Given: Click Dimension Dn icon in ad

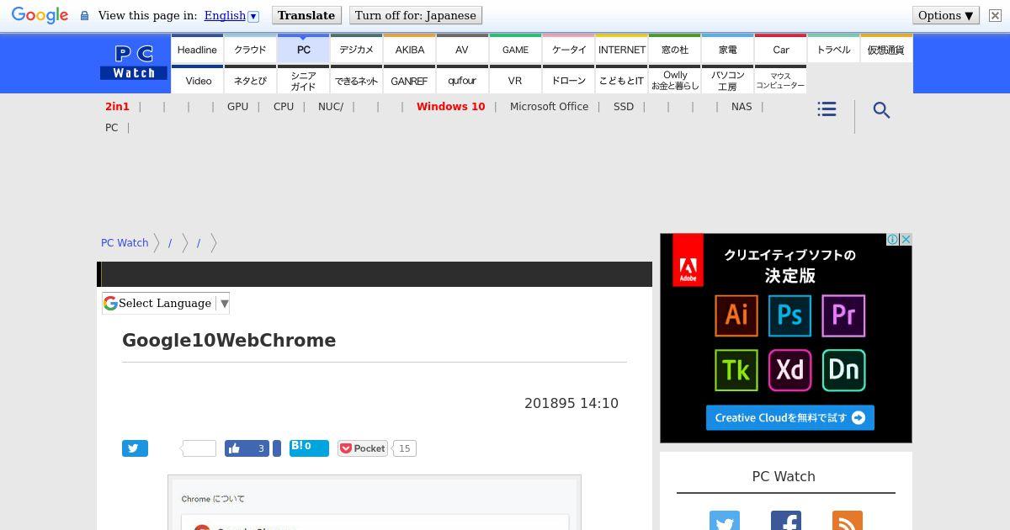Looking at the screenshot, I should point(843,370).
